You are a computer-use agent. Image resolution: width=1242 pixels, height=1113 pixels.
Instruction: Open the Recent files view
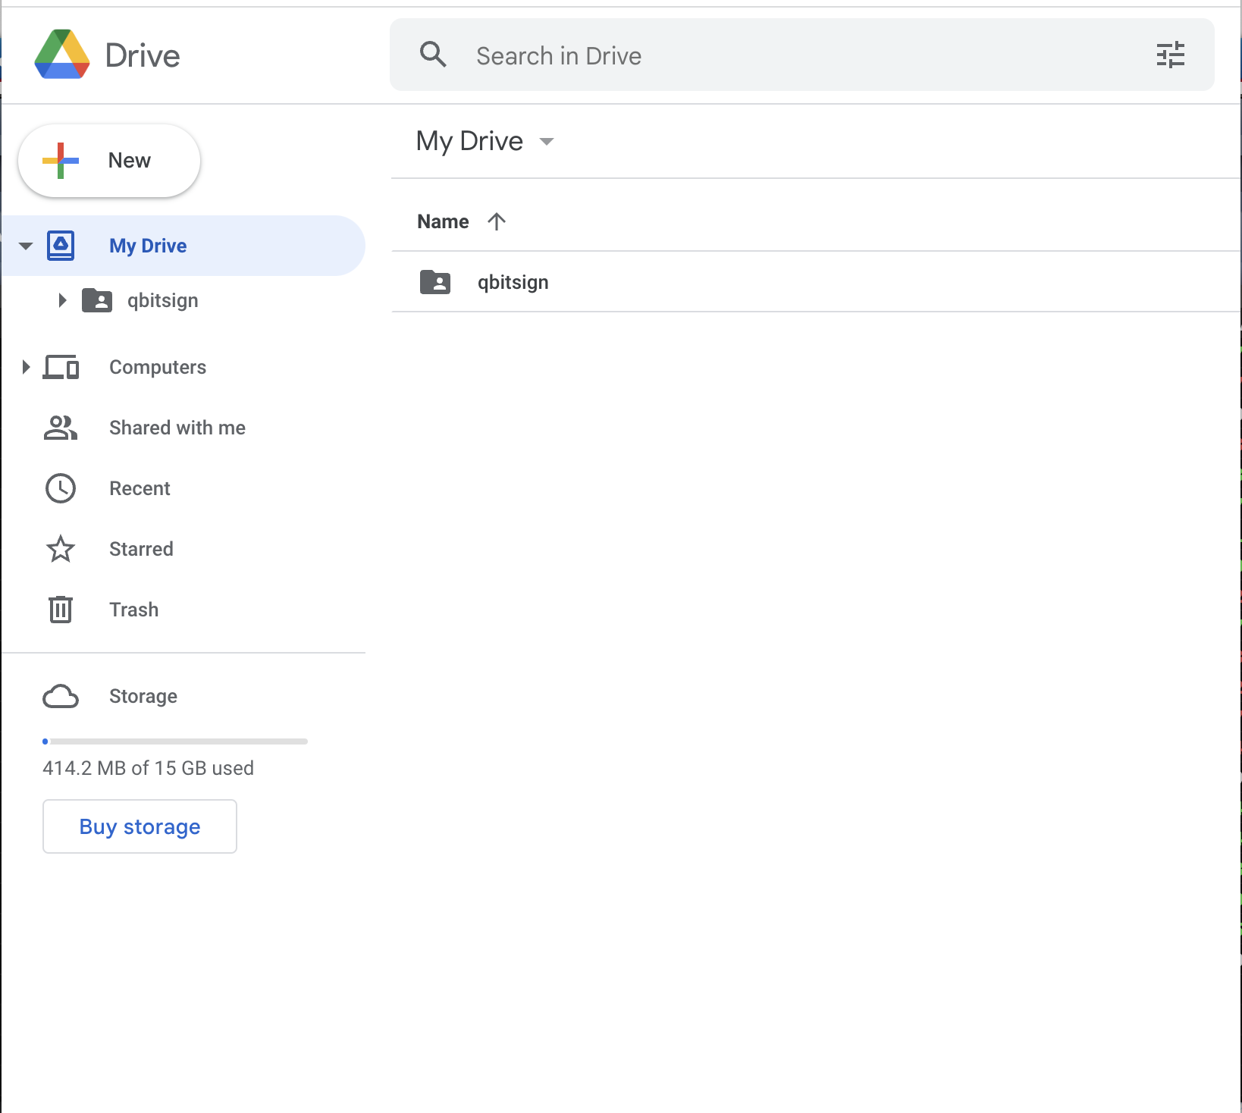[140, 488]
